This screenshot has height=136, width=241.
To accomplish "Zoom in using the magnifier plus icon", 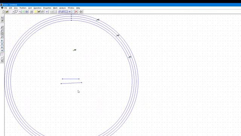I will 2,27.
